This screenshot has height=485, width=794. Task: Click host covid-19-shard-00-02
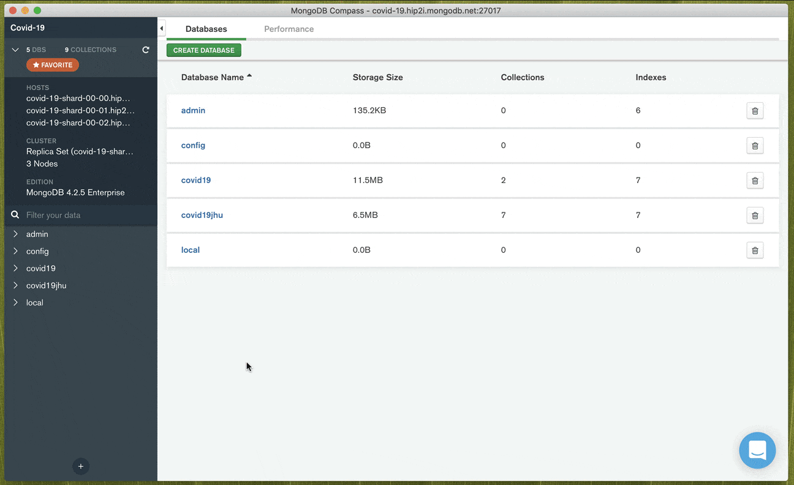(x=78, y=122)
